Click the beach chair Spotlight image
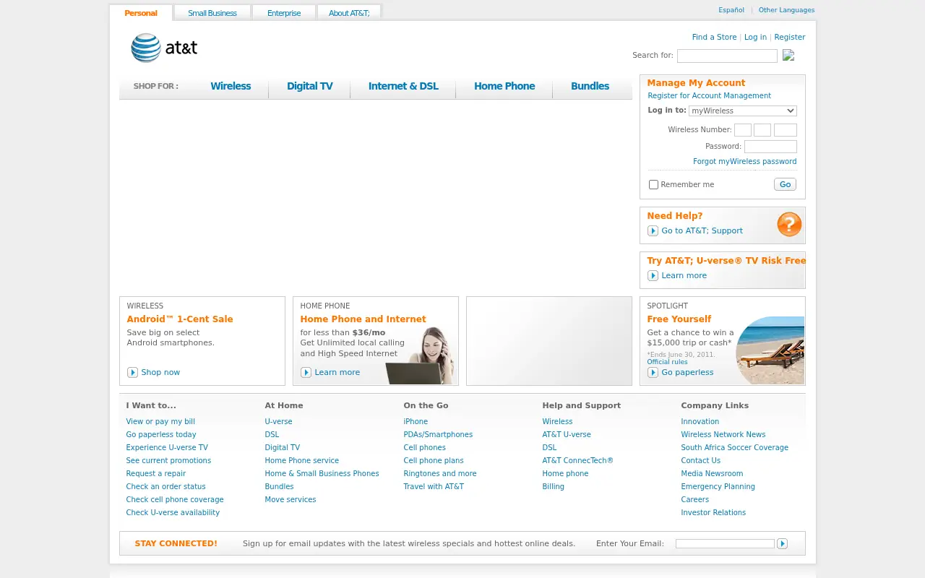 tap(770, 350)
